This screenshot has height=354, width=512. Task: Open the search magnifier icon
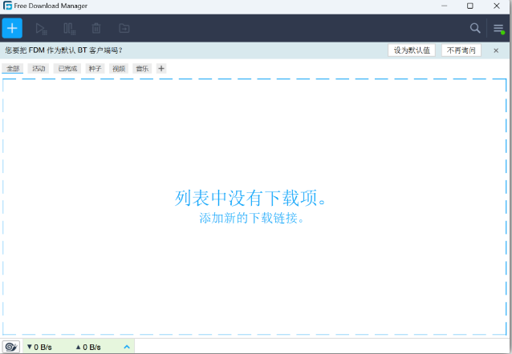tap(475, 28)
